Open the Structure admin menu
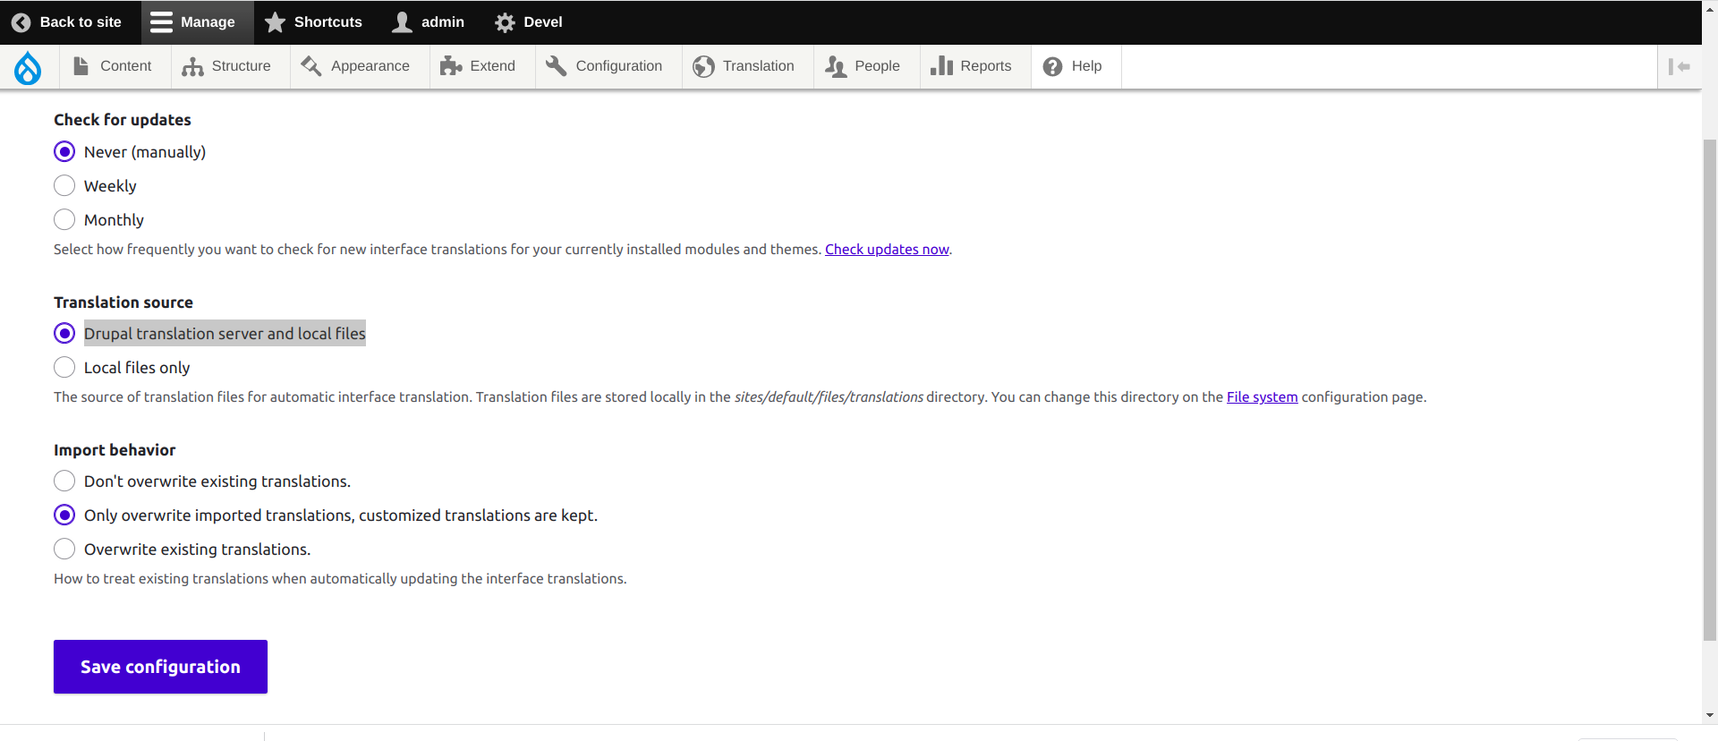The width and height of the screenshot is (1718, 741). 227,66
